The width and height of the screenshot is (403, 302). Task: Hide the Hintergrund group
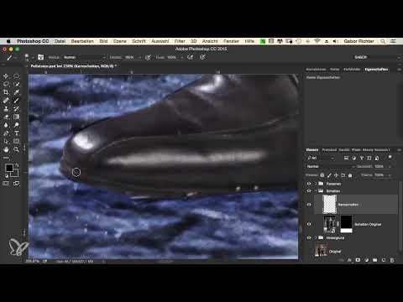309,237
